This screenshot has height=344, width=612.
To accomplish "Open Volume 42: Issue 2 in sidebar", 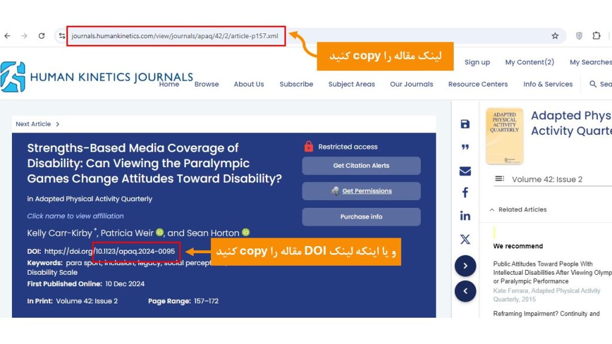I will tap(547, 179).
